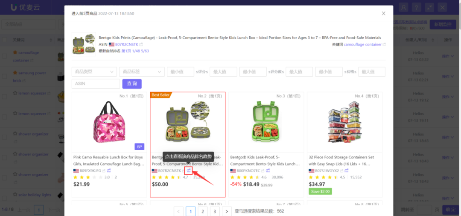Viewport: 461px width, 216px height.
Task: Click the ASIN input field
Action: pyautogui.click(x=96, y=84)
